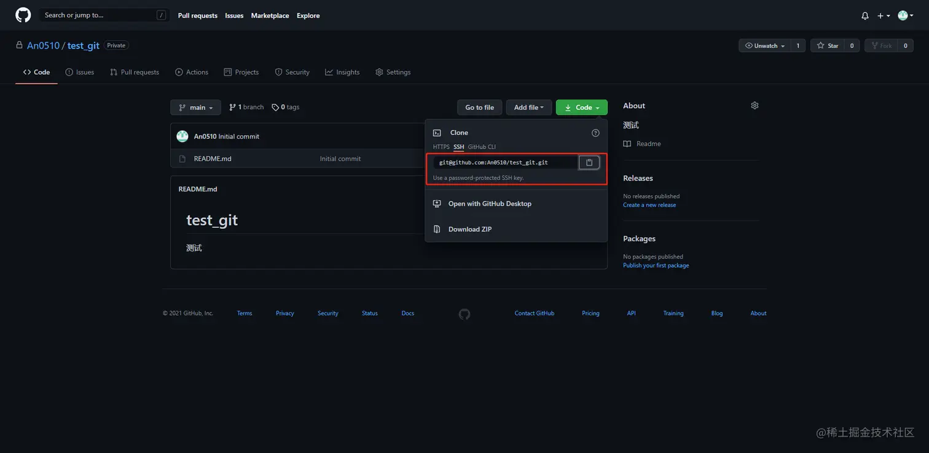
Task: Expand the Add file dropdown
Action: [x=529, y=107]
